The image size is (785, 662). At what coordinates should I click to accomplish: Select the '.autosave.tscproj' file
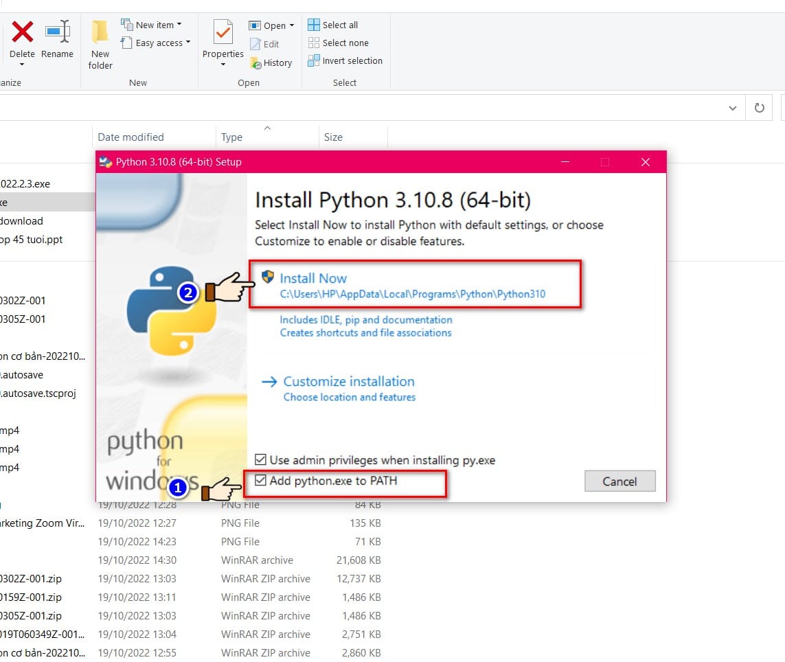point(38,393)
